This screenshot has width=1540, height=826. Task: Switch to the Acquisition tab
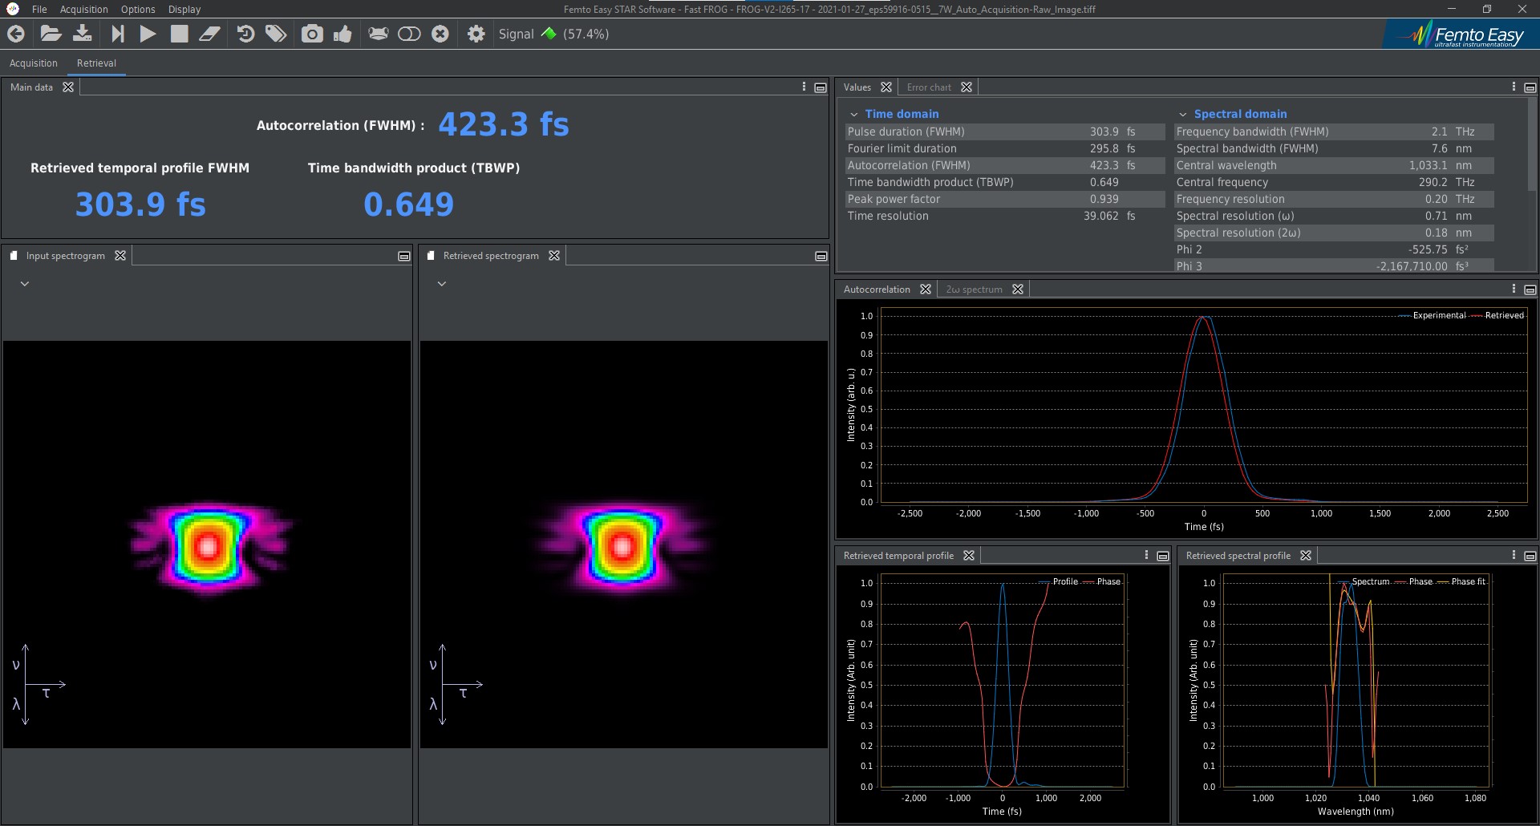pyautogui.click(x=34, y=63)
